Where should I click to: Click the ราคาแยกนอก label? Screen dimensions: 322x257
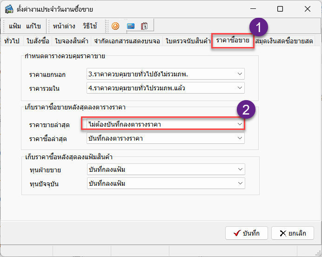pos(47,74)
